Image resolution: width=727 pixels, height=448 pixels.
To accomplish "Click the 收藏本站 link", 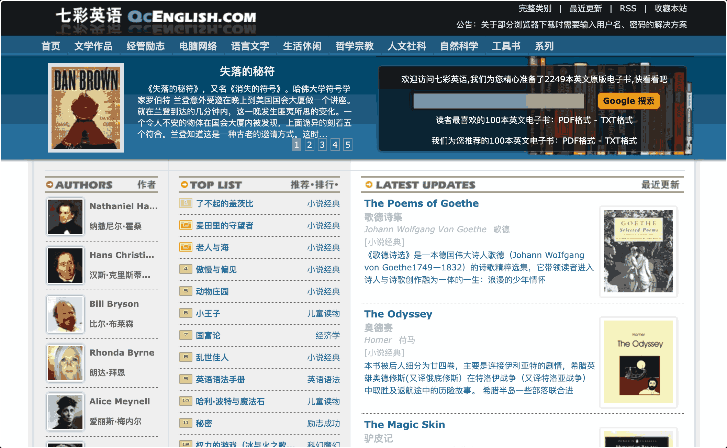I will (x=670, y=8).
